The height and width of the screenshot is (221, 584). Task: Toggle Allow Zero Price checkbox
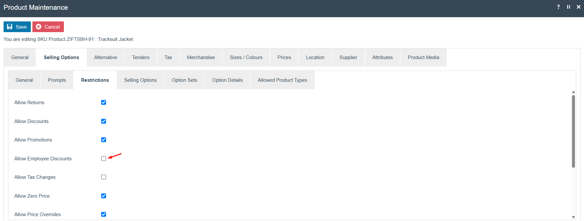[x=103, y=196]
